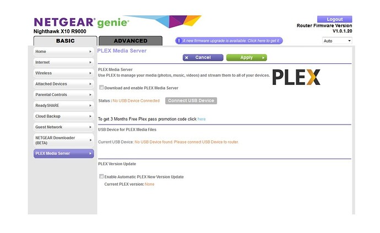The width and height of the screenshot is (380, 233).
Task: Switch to the ADVANCED tab
Action: click(131, 41)
